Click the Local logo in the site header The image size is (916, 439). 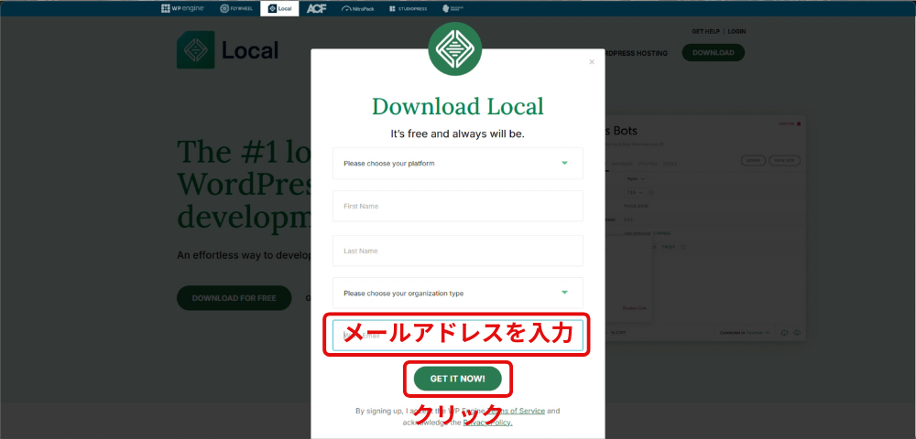(228, 50)
